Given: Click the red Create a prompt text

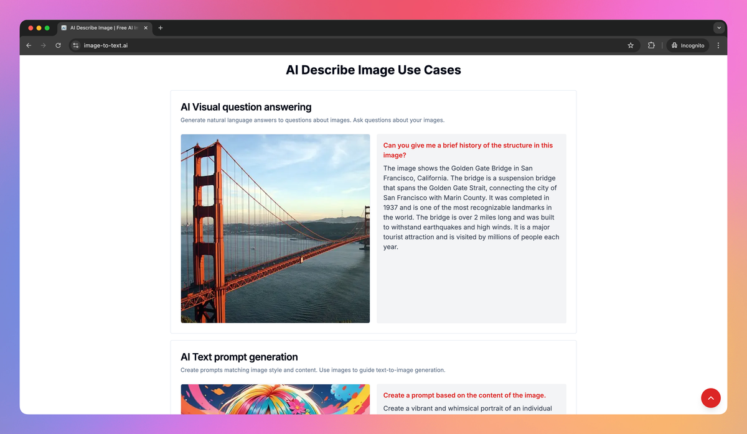Looking at the screenshot, I should [x=464, y=395].
